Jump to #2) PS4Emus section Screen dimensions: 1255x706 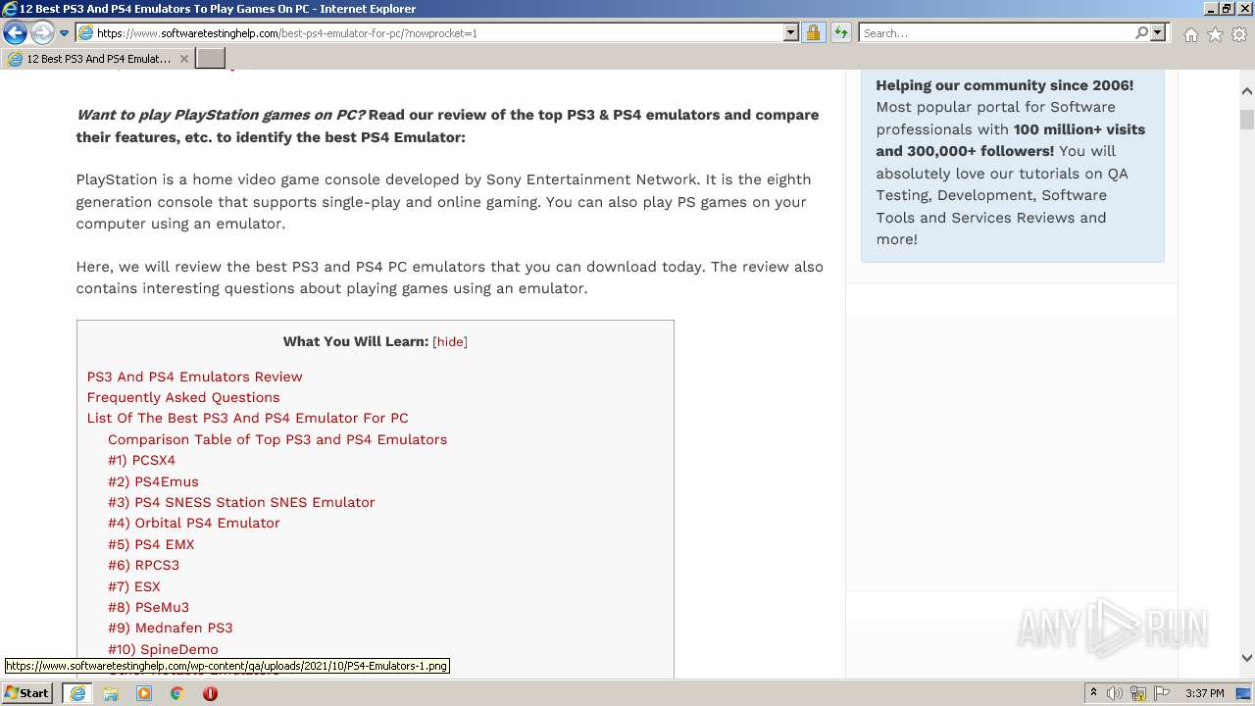(x=153, y=481)
